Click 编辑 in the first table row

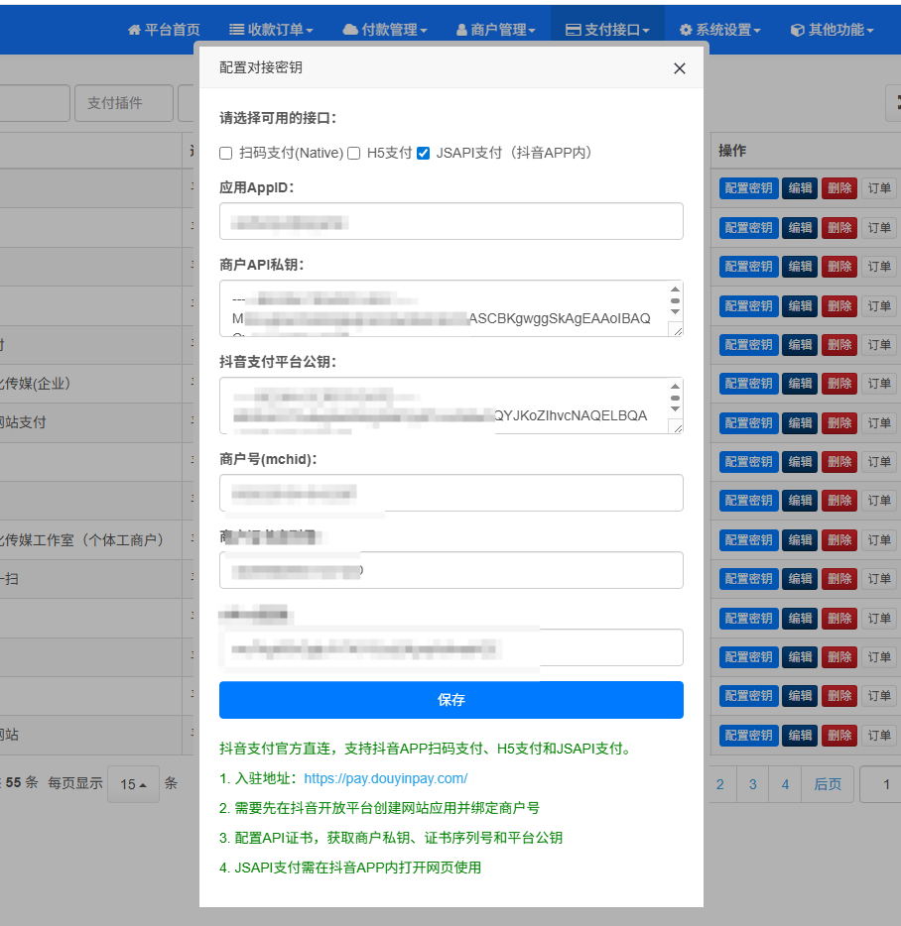(800, 188)
